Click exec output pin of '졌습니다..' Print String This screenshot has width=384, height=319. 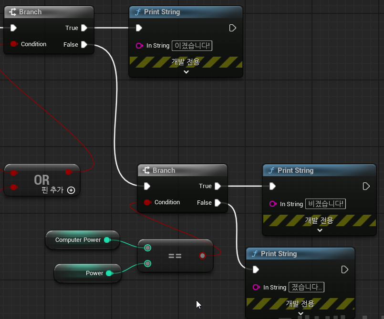pos(344,269)
